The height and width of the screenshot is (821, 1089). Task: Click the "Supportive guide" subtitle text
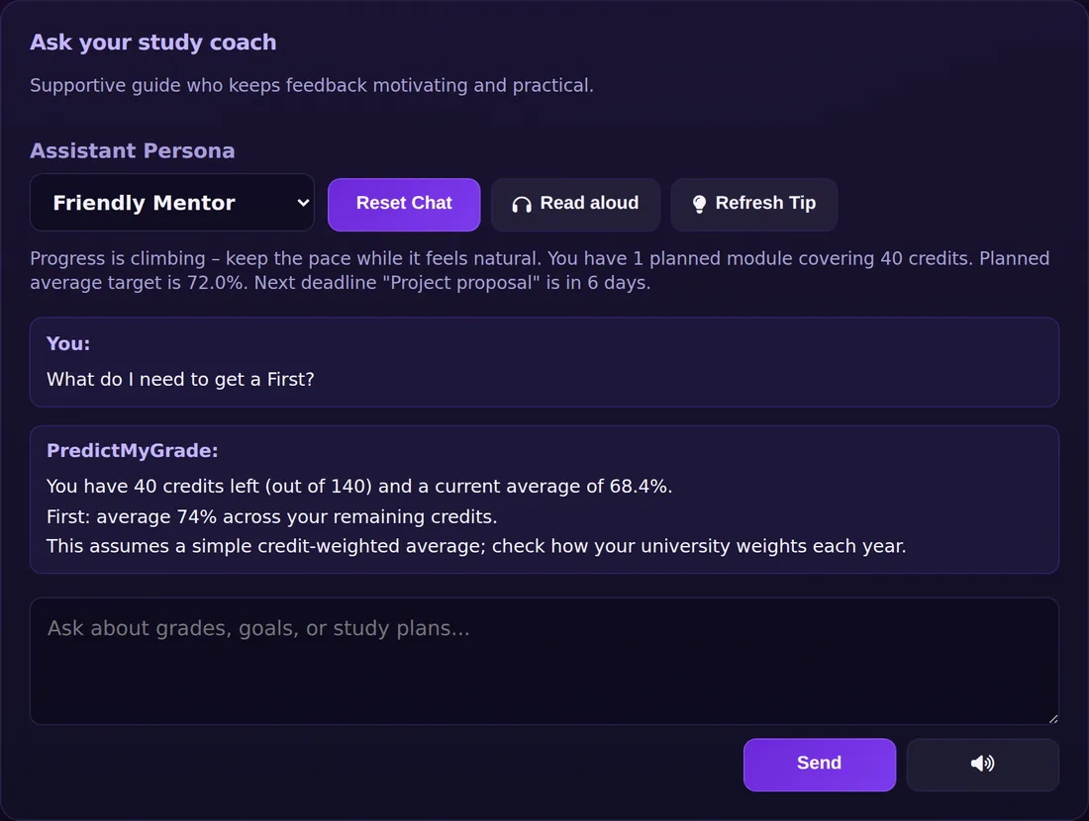coord(311,85)
